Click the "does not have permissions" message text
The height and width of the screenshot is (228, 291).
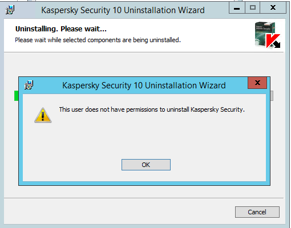click(152, 109)
